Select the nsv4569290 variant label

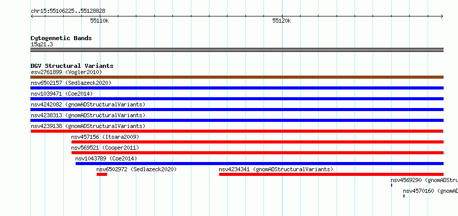coord(424,180)
